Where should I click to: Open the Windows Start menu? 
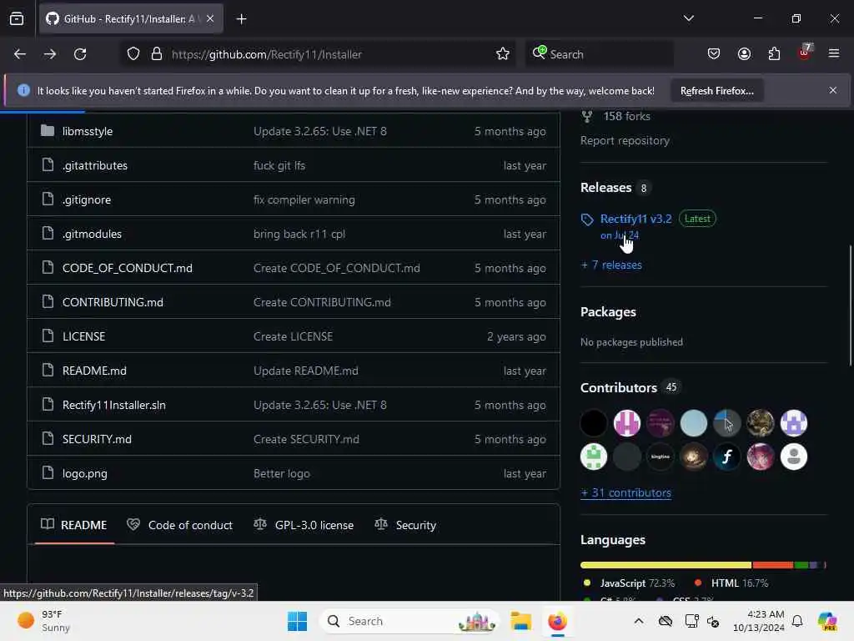click(x=297, y=621)
